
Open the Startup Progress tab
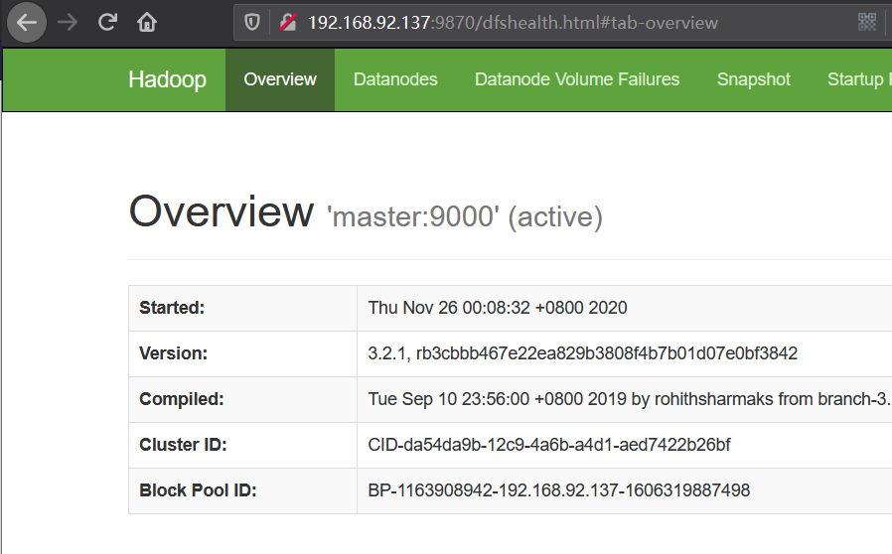click(858, 79)
